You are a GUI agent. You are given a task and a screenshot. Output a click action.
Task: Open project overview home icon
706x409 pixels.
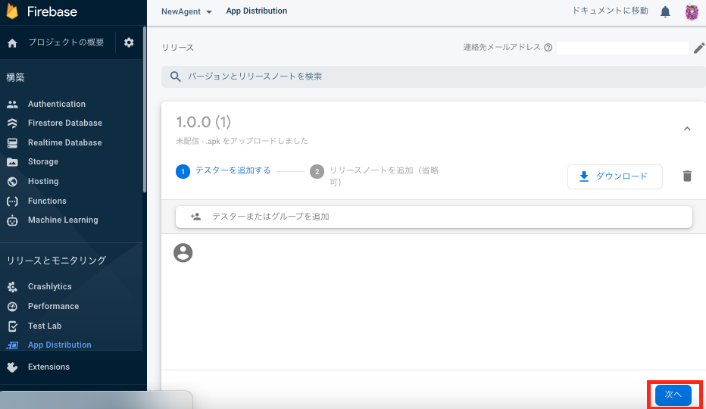(12, 42)
